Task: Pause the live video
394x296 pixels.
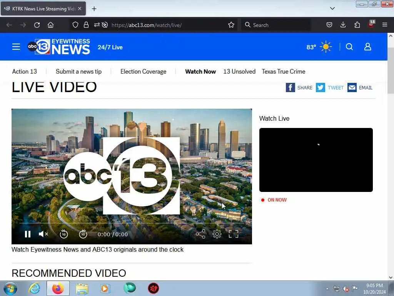Action: point(28,234)
